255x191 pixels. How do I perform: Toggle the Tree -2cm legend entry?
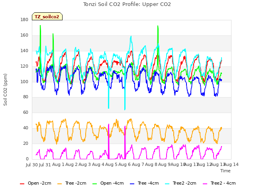[72, 183]
